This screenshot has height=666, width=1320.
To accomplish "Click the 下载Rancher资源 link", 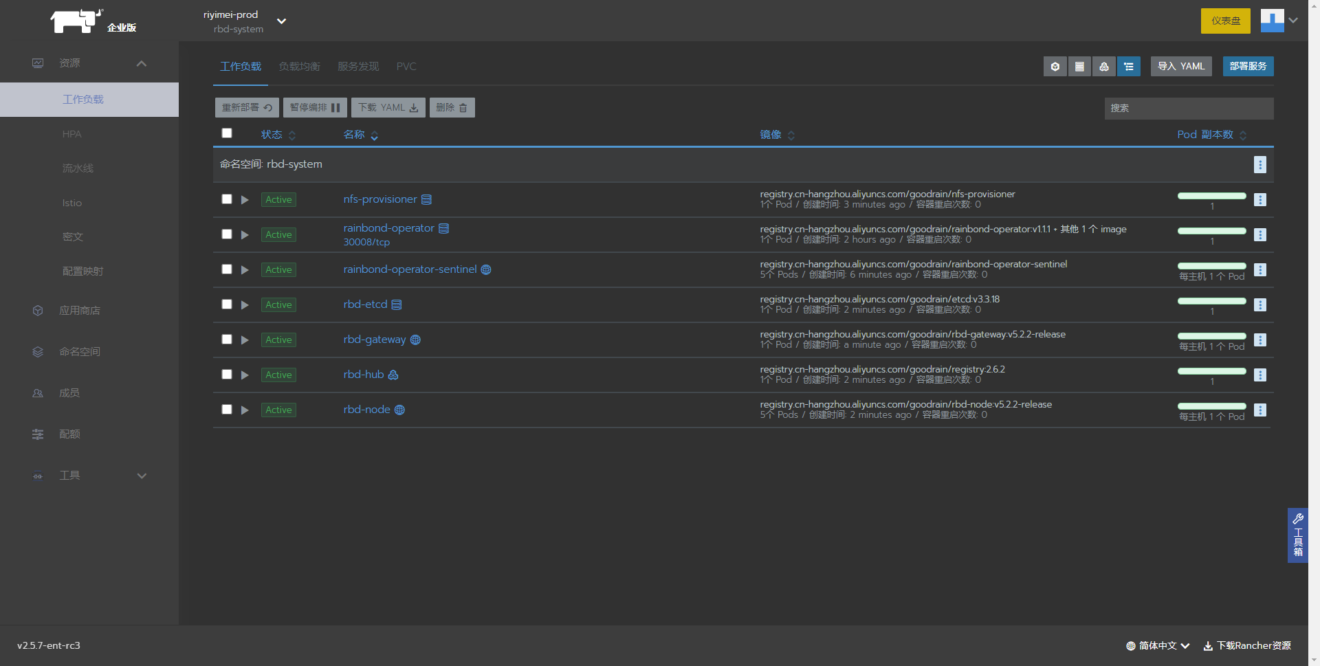I will click(x=1247, y=646).
